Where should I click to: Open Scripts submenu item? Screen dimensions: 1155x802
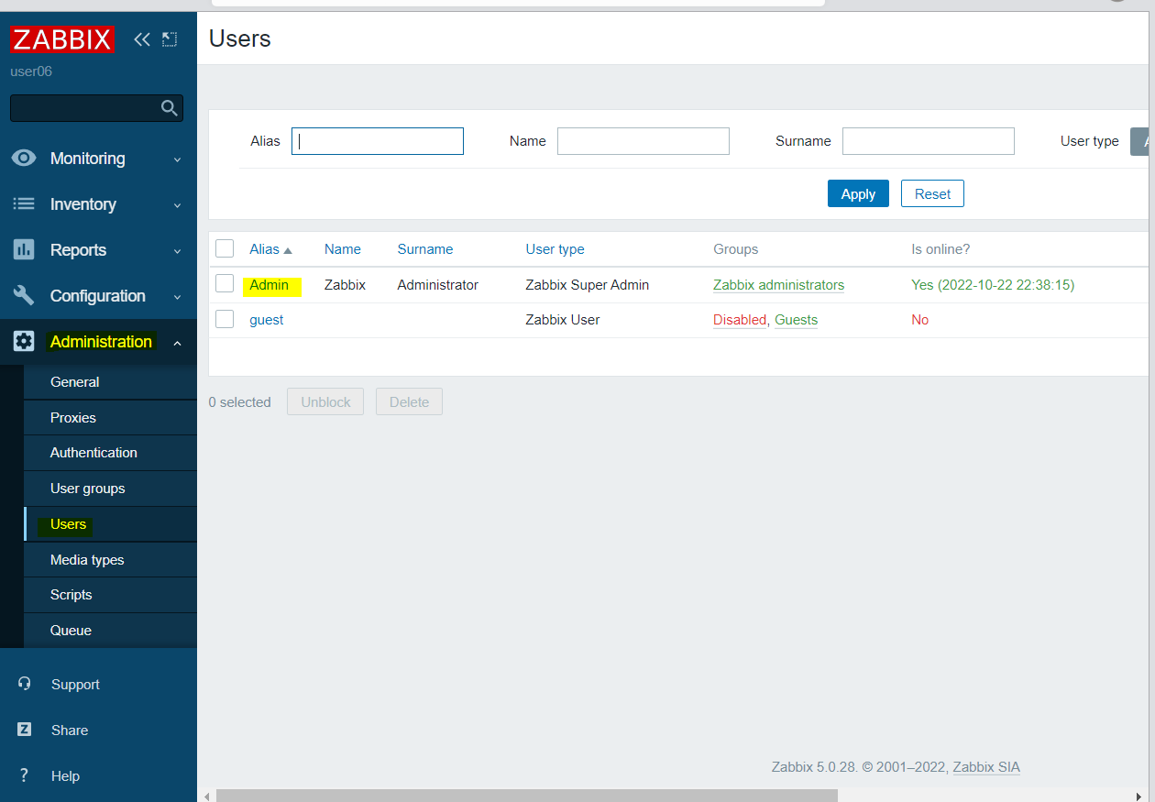pos(71,595)
